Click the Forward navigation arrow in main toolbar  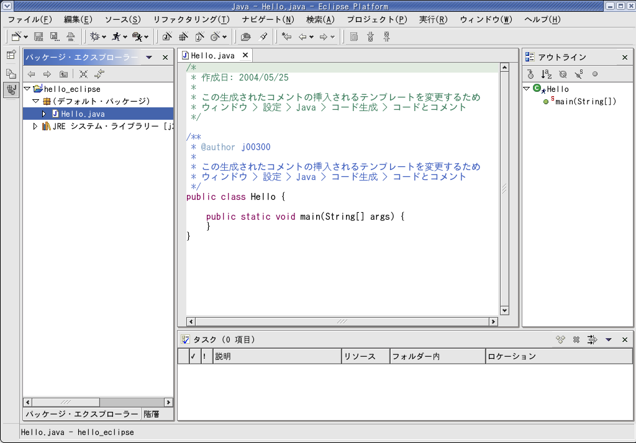pos(323,37)
